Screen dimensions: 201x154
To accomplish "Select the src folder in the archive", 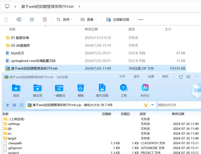I will coord(10,133).
